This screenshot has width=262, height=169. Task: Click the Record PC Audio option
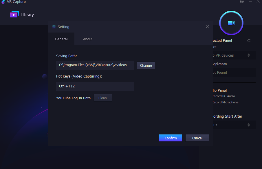pyautogui.click(x=224, y=96)
